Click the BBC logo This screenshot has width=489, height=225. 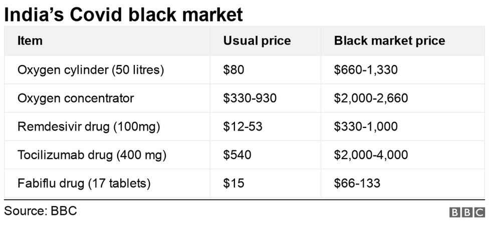point(467,212)
